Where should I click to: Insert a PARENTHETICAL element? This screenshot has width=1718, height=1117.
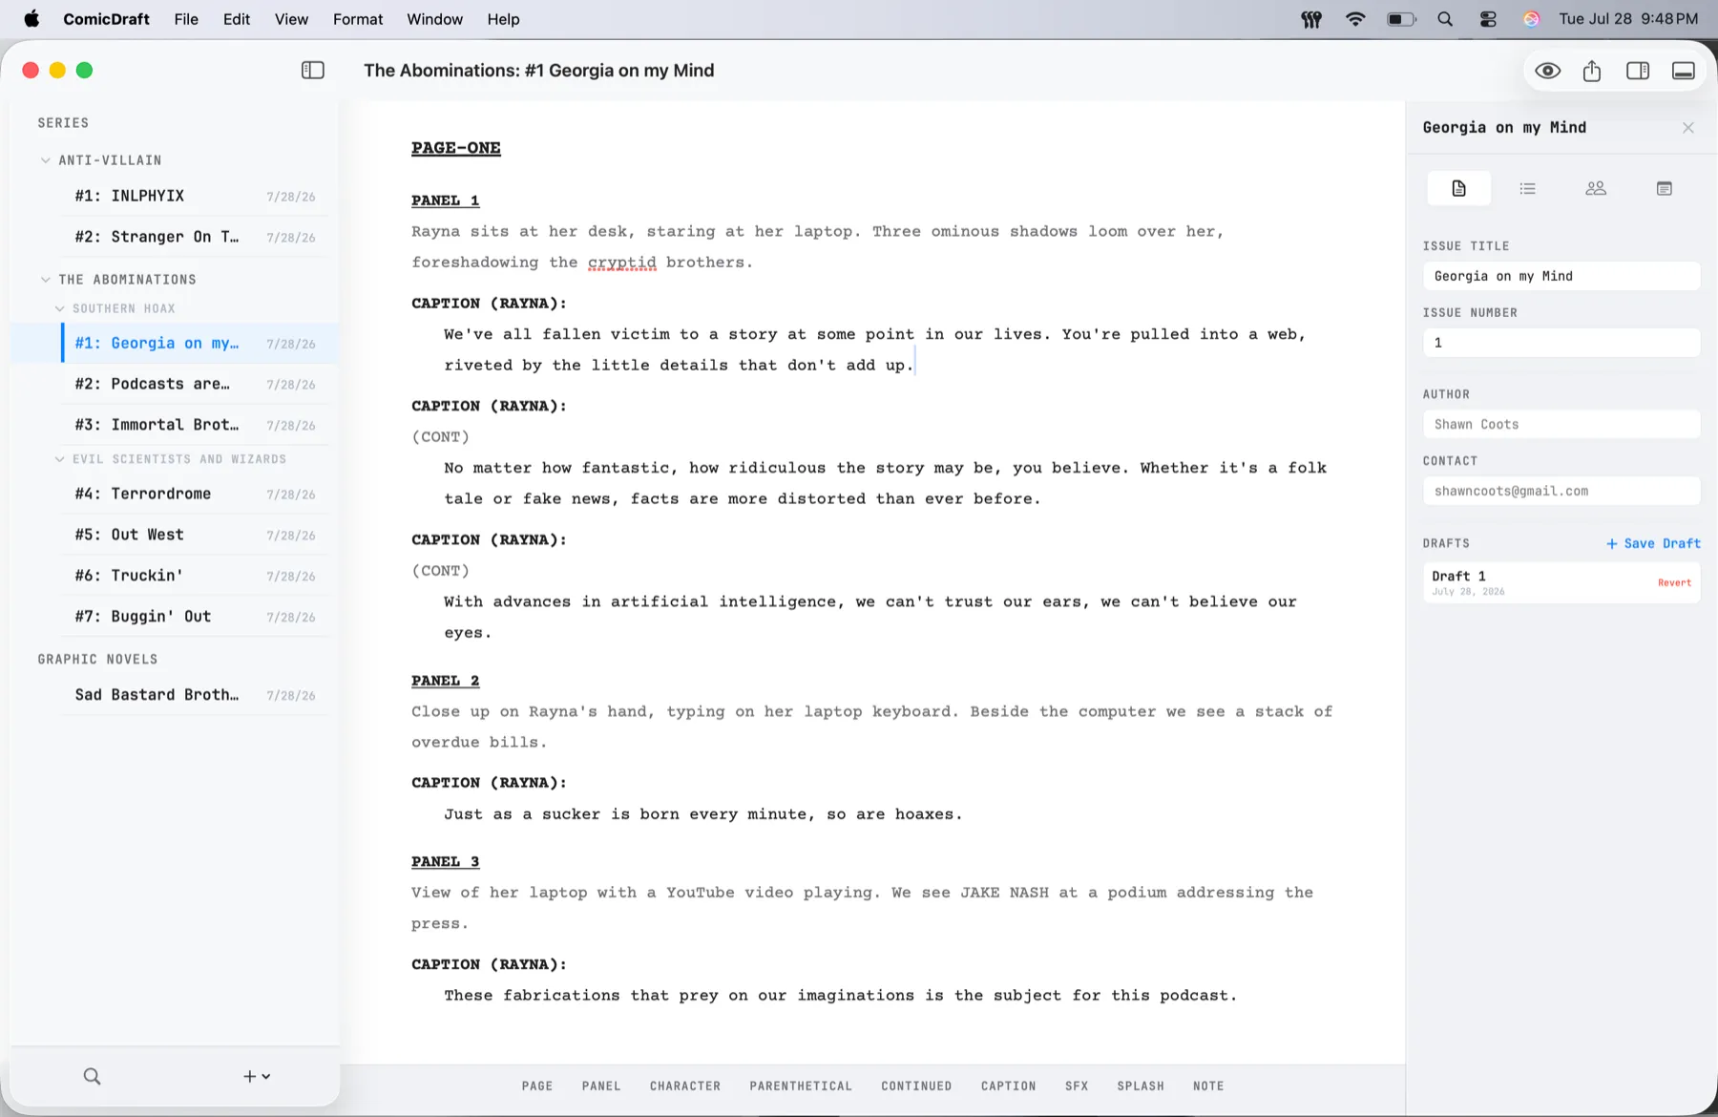[801, 1086]
